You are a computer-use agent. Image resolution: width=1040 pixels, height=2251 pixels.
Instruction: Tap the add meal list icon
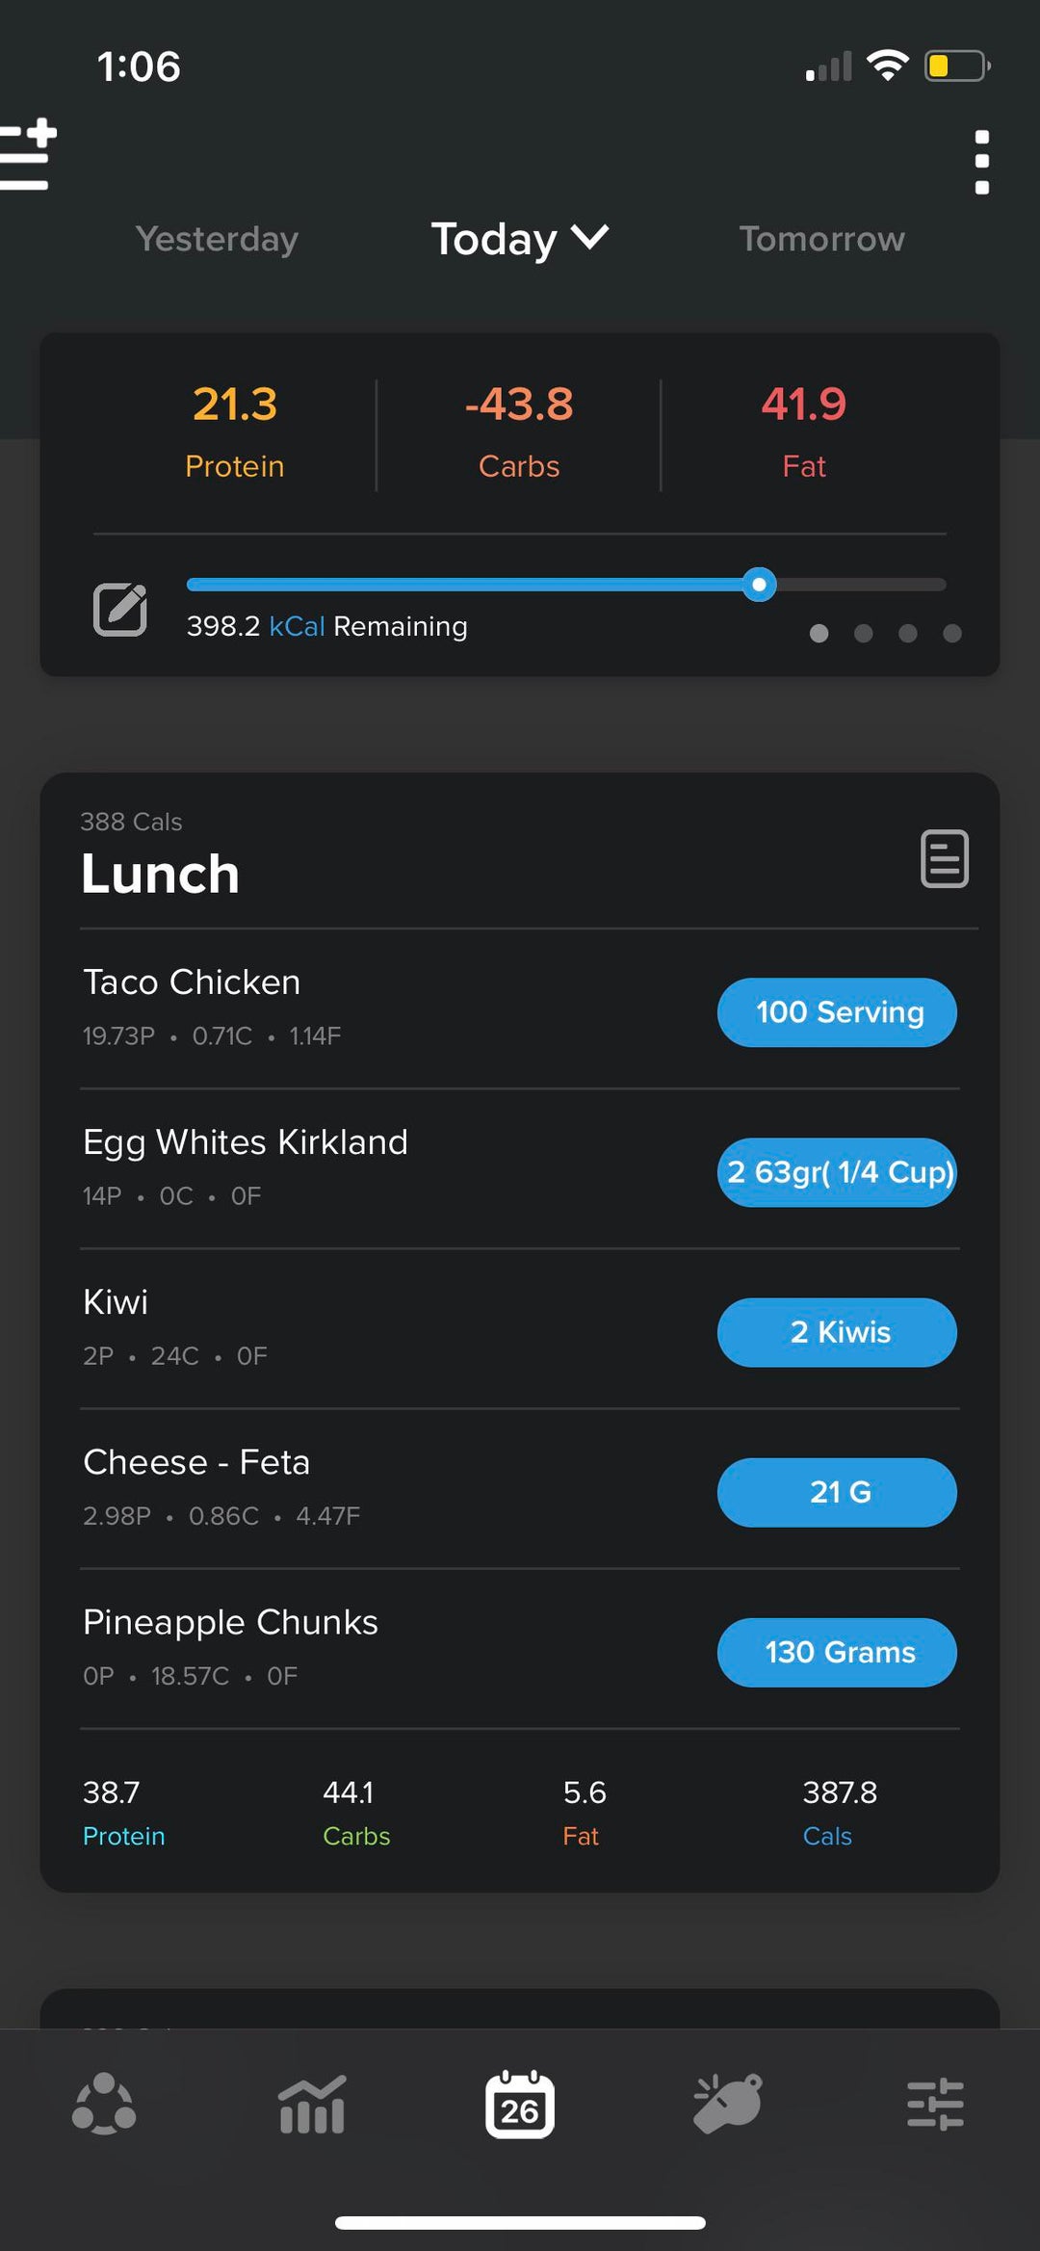pos(27,154)
